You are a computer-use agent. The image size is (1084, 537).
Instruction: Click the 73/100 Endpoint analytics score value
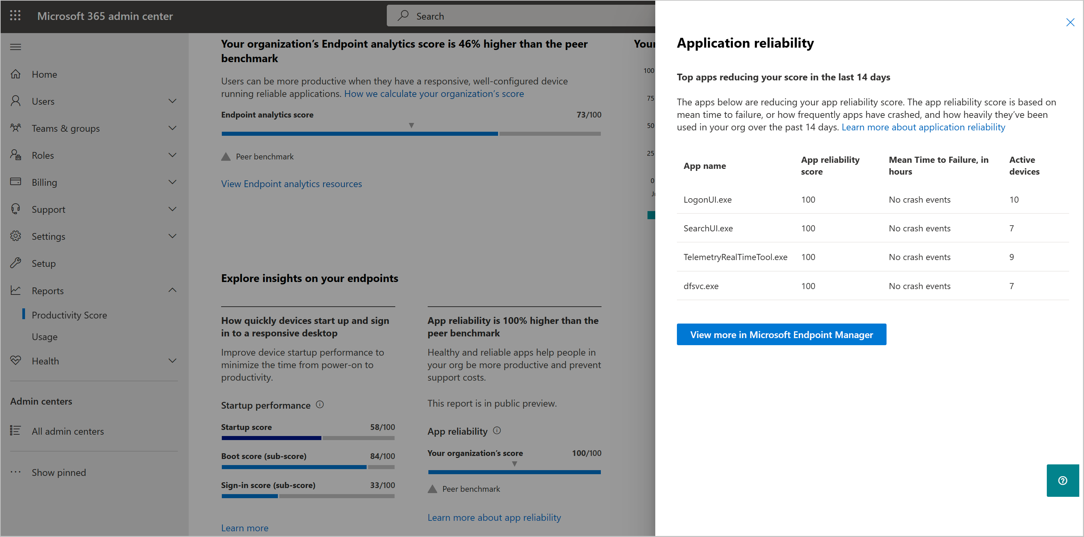pyautogui.click(x=589, y=114)
